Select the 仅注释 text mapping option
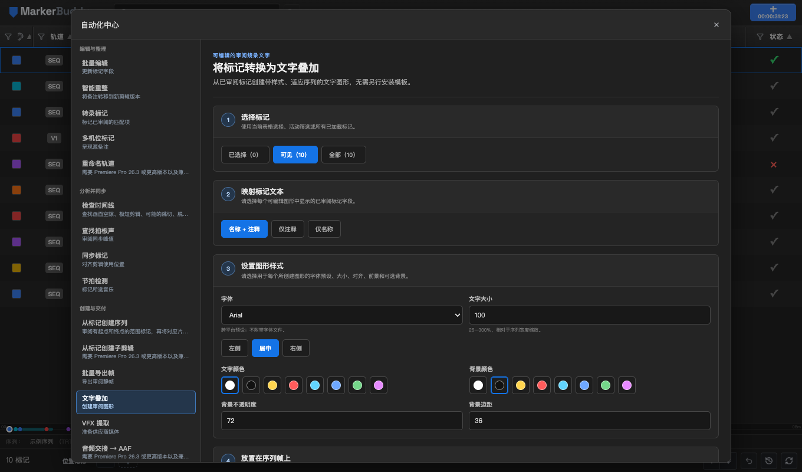The image size is (802, 472). tap(288, 229)
